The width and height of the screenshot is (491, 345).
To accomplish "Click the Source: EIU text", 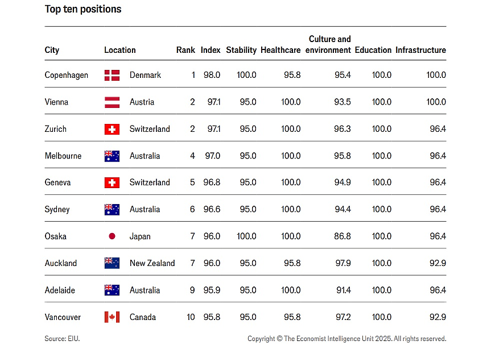I will point(63,338).
